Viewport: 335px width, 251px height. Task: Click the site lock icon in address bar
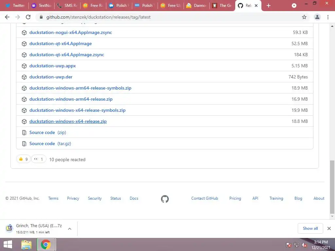pos(41,17)
